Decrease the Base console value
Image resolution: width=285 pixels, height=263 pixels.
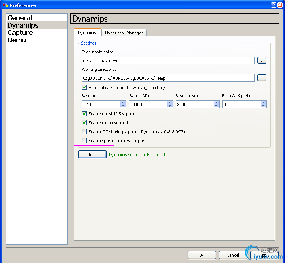coord(216,106)
